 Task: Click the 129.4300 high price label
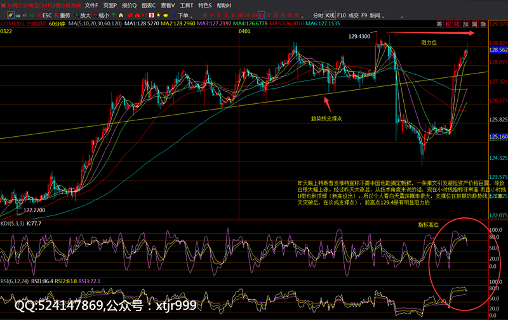click(359, 37)
